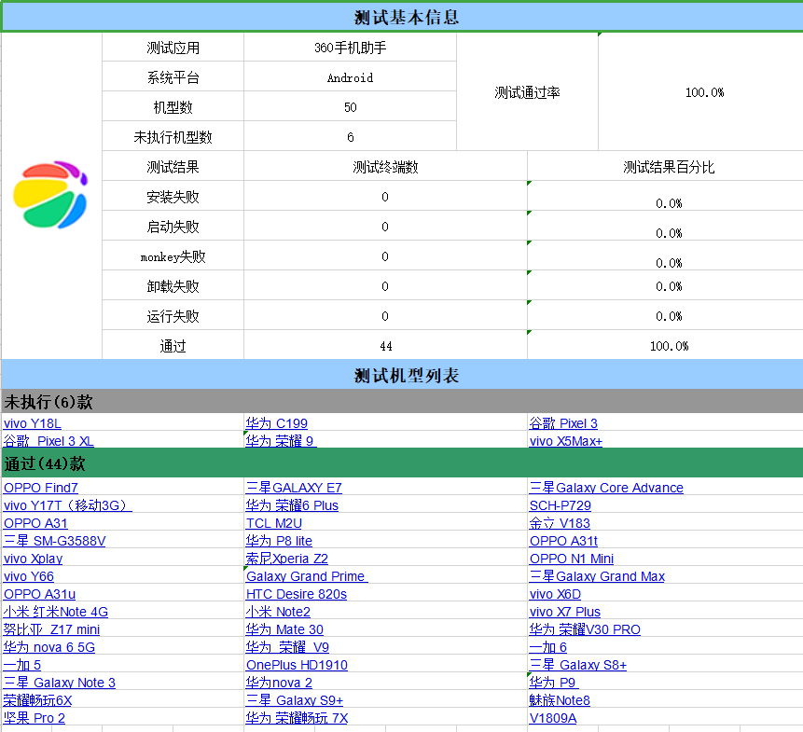
Task: Open the TCL M2U link
Action: pos(274,524)
